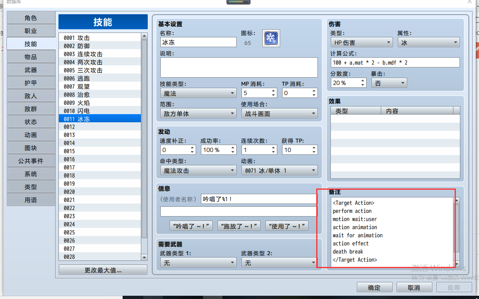Switch to the 角色 tab

pos(31,18)
